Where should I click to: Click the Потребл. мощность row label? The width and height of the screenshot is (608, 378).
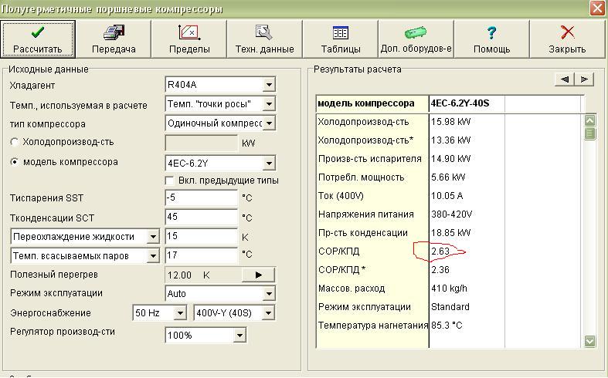pos(361,177)
